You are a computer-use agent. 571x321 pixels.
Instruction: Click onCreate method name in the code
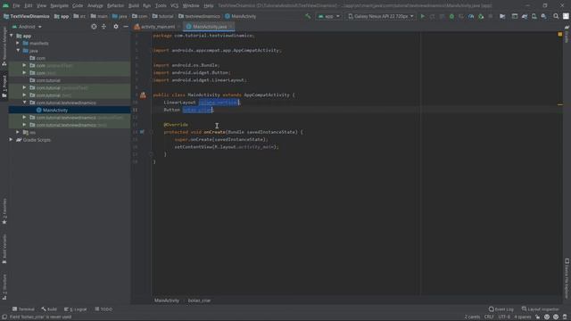(214, 132)
